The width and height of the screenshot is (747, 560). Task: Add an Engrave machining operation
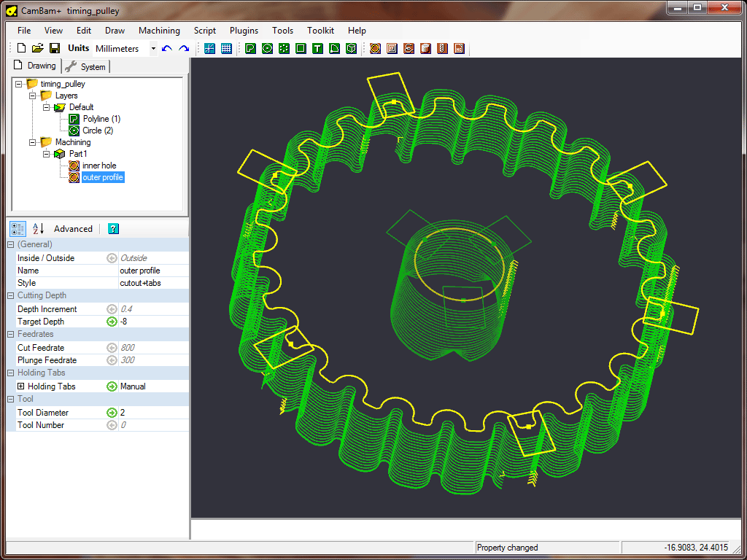(409, 49)
